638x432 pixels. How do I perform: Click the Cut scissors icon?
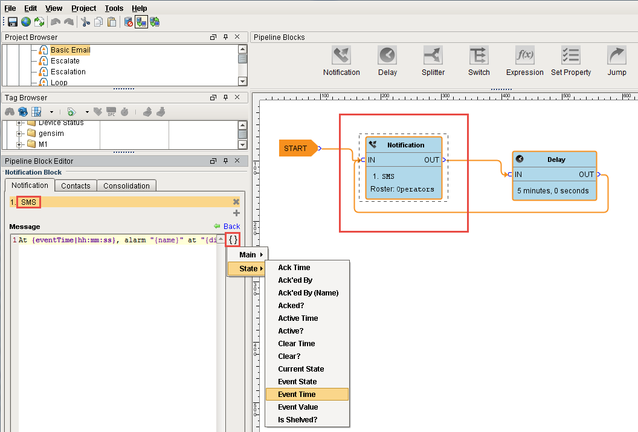pos(85,22)
